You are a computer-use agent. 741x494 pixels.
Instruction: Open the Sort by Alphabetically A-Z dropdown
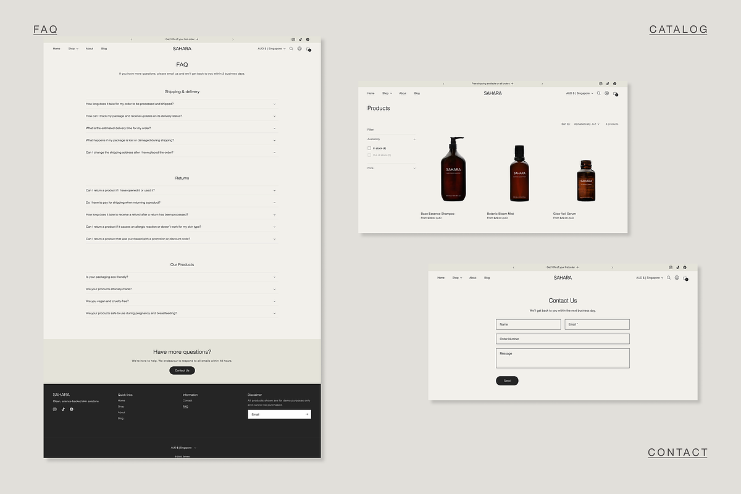(586, 124)
